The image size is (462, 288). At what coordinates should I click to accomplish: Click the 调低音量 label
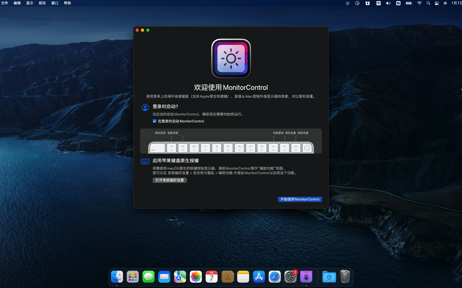coord(290,133)
